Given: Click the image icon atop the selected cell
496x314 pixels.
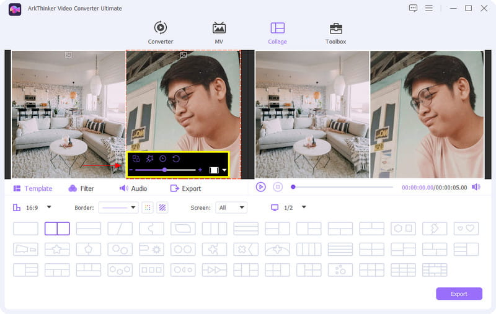Looking at the screenshot, I should pos(184,55).
